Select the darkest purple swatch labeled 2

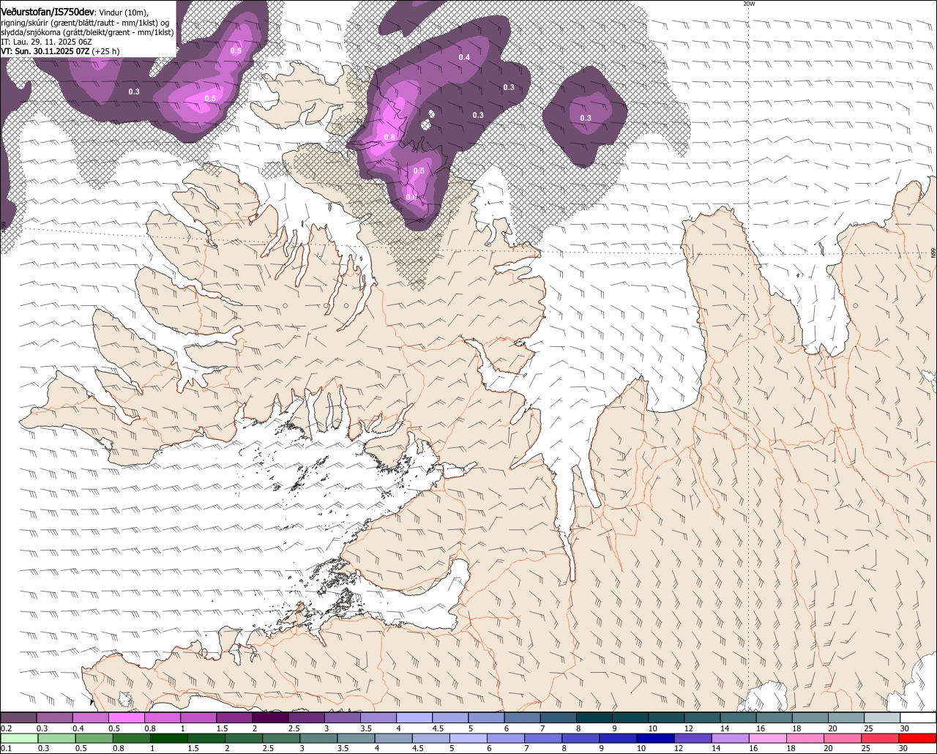tap(270, 718)
